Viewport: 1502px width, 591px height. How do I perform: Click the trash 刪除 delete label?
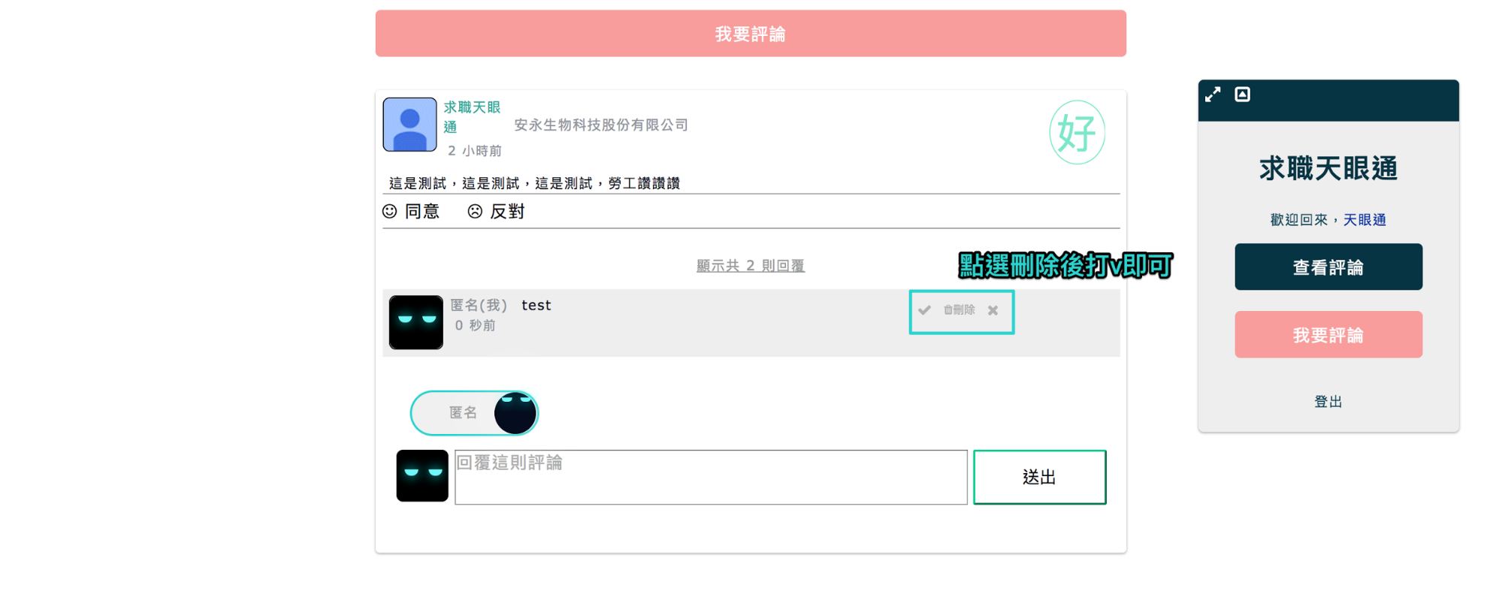pyautogui.click(x=960, y=310)
